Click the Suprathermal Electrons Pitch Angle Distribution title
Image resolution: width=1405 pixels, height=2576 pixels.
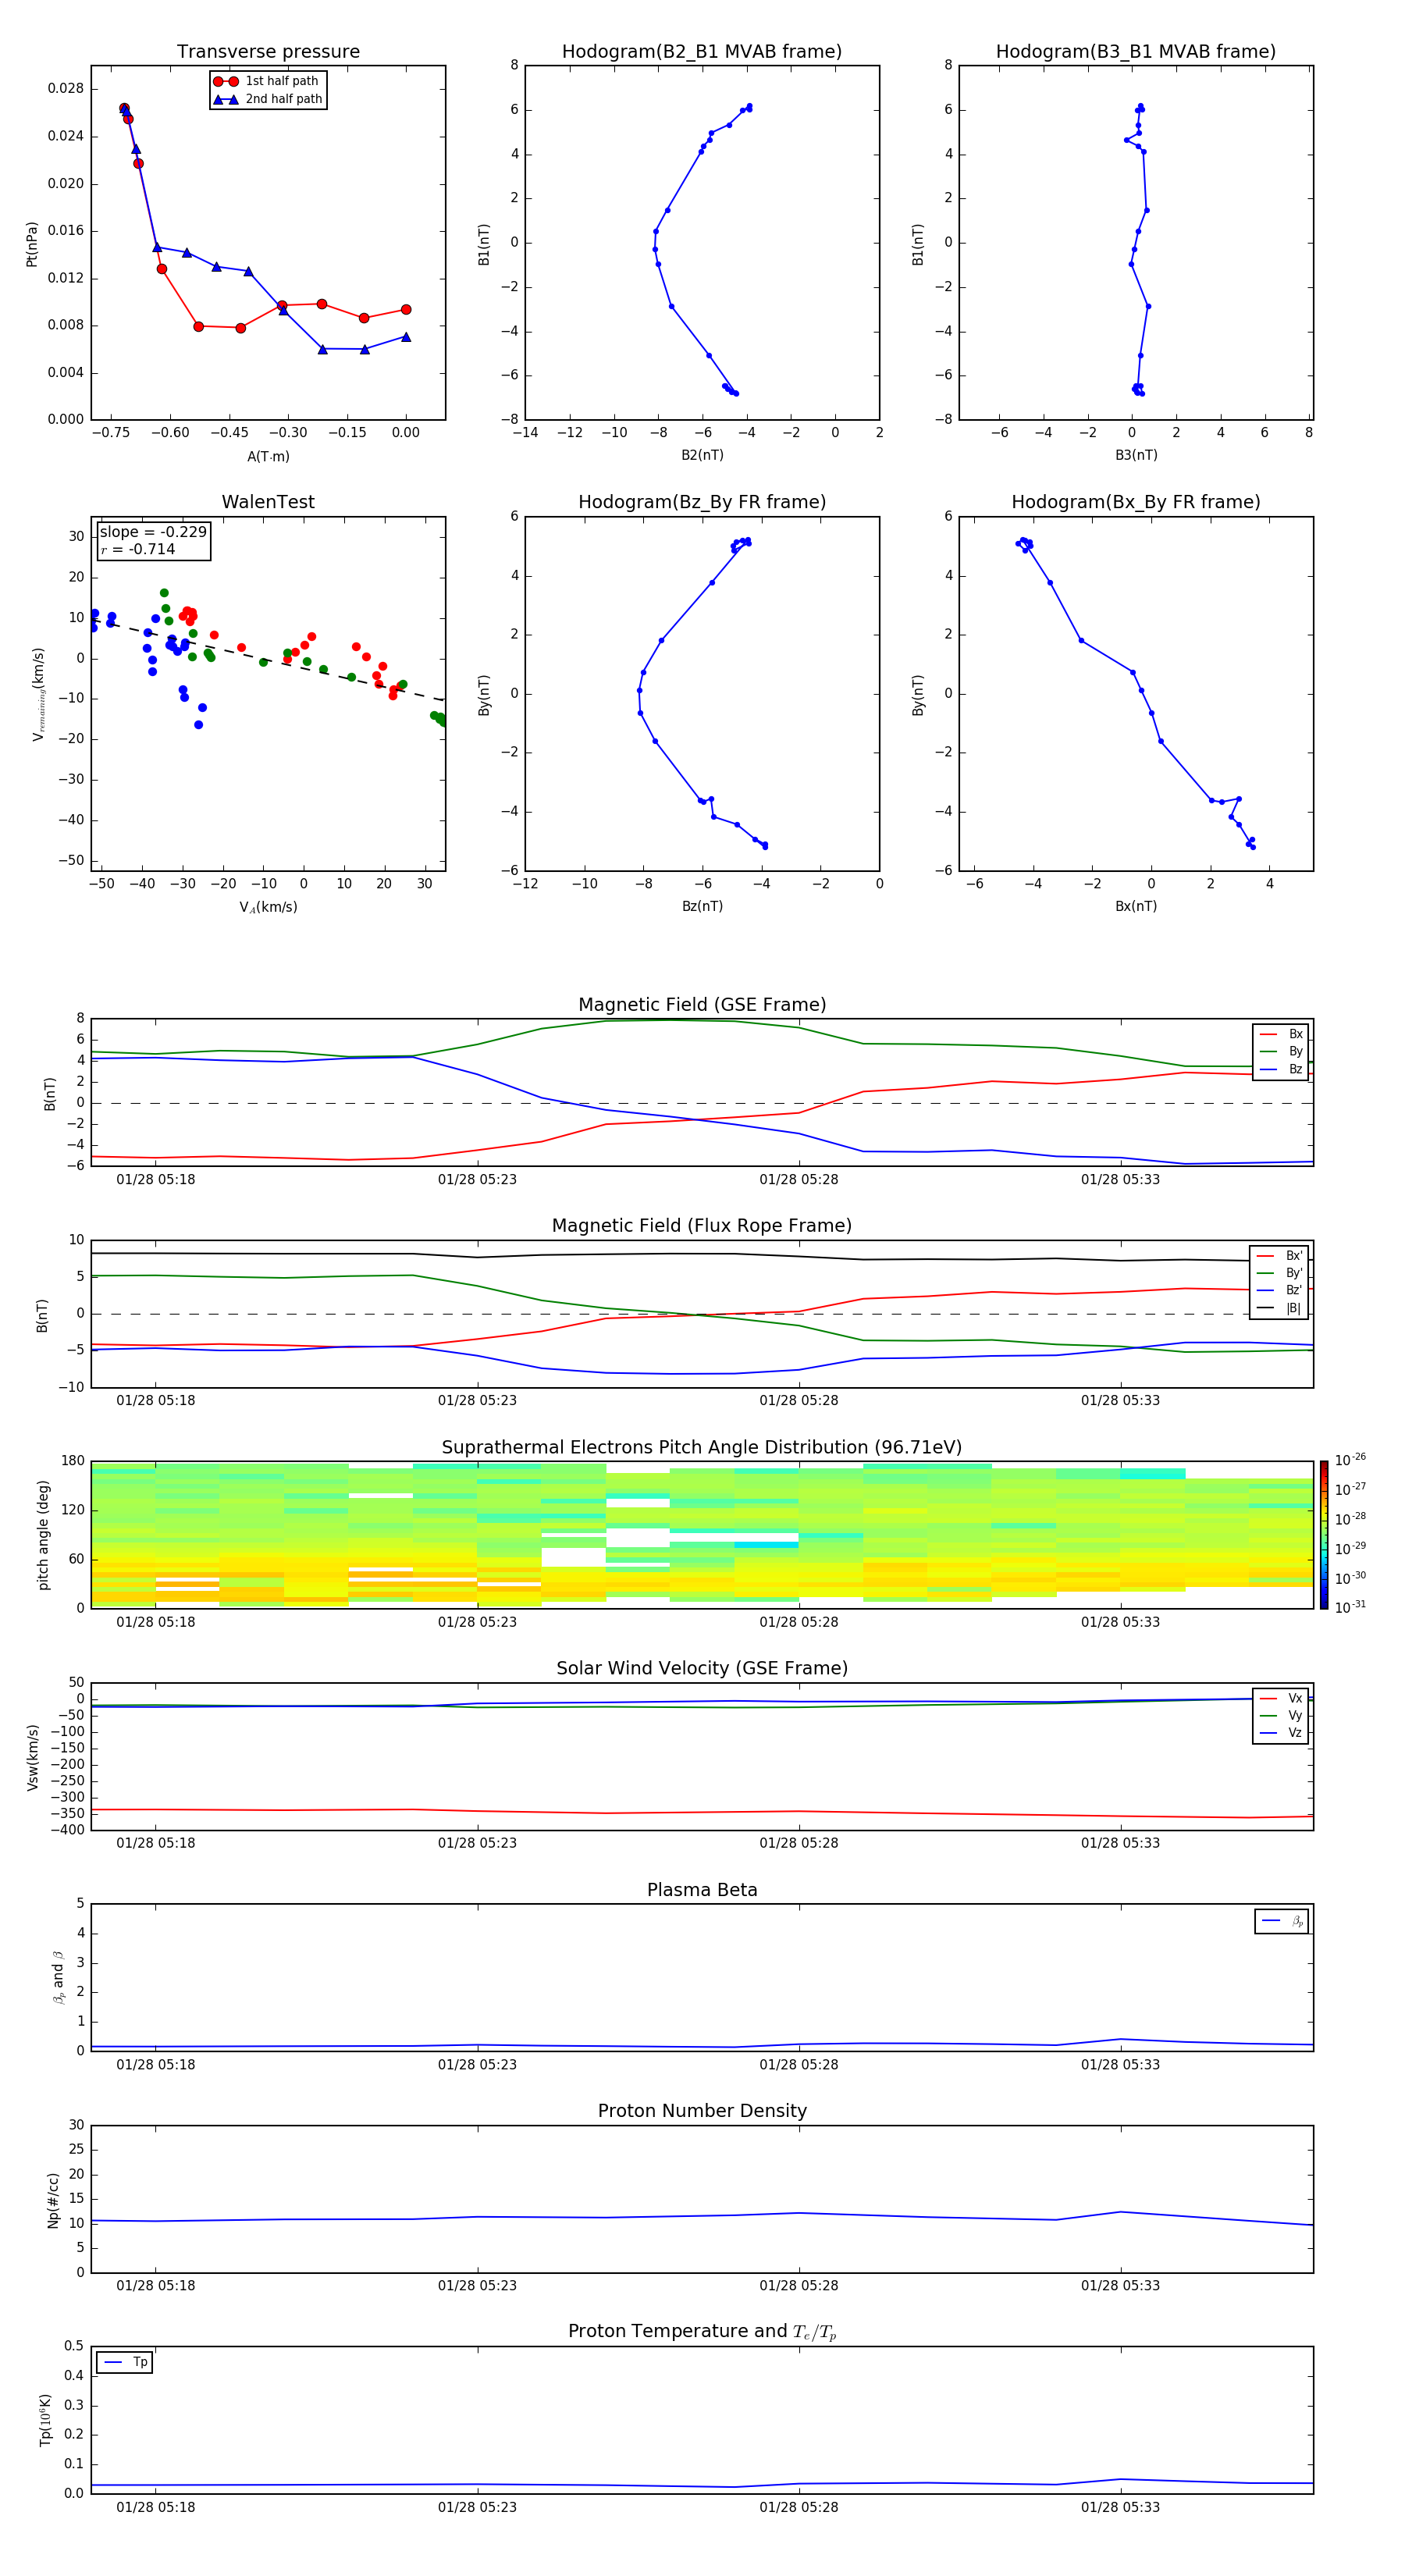702,1448
